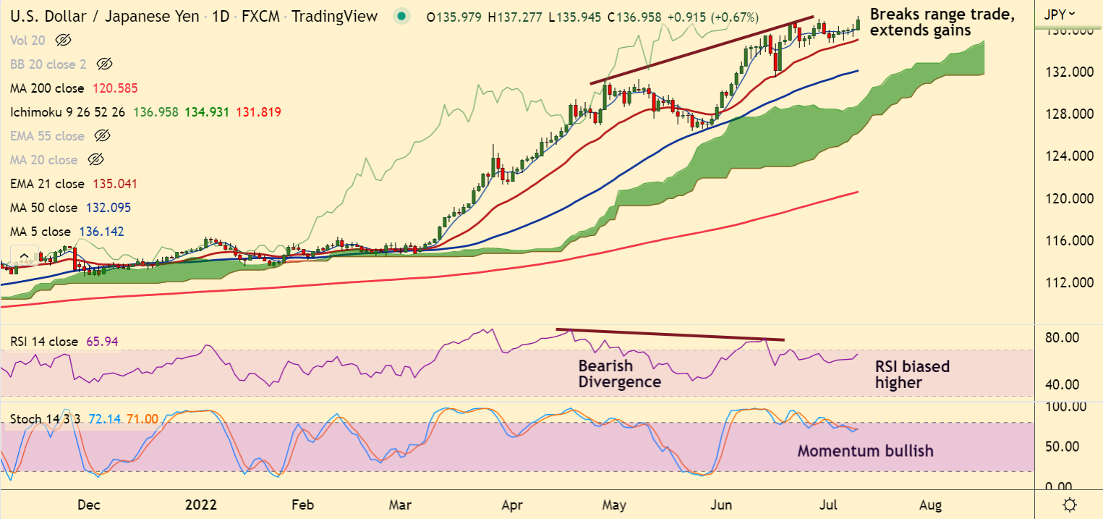The width and height of the screenshot is (1103, 519).
Task: Show the hidden BB 20 close 2 indicator
Action: tap(104, 64)
